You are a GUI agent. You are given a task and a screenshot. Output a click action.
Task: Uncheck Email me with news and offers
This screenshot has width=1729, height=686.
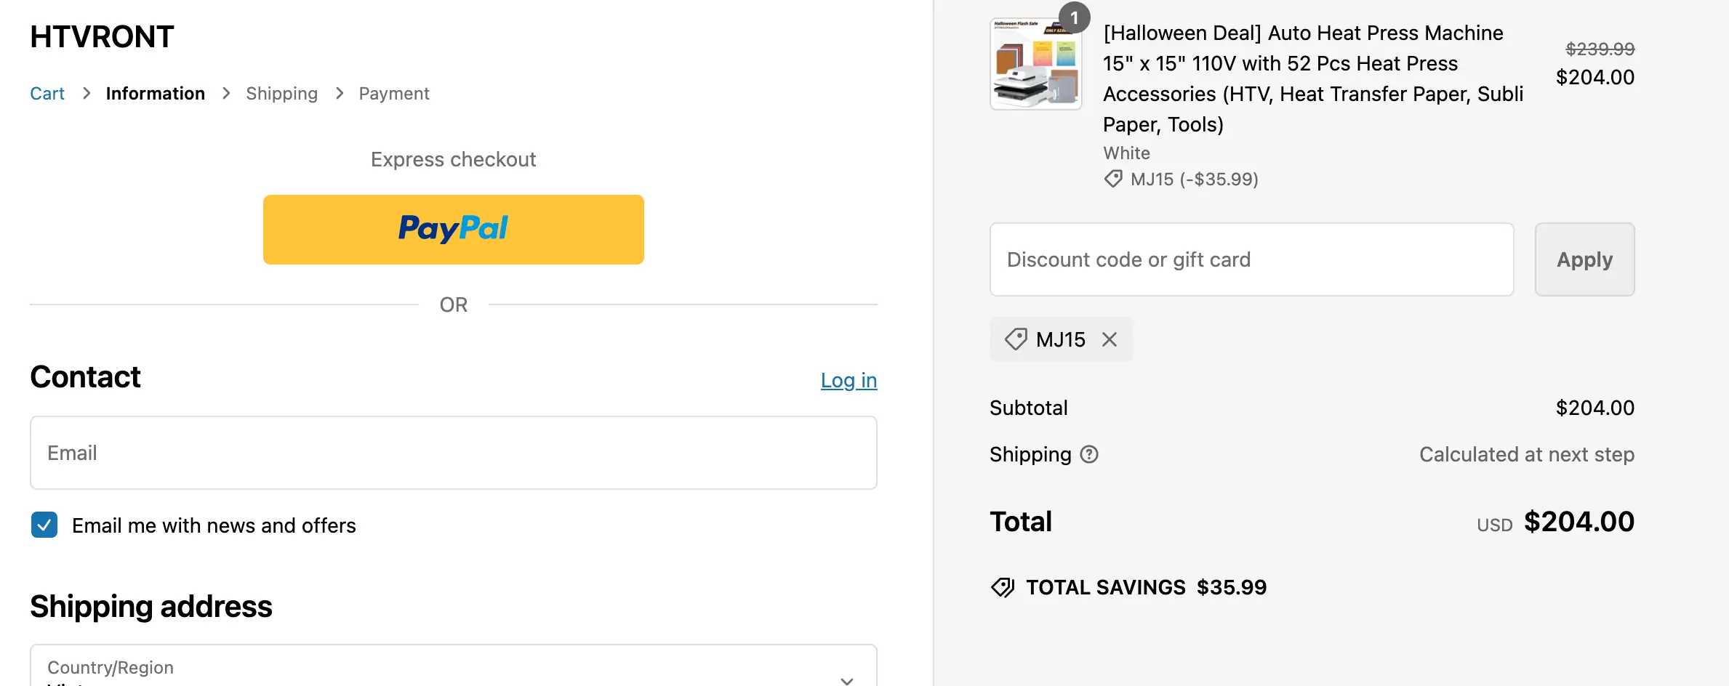click(x=44, y=525)
